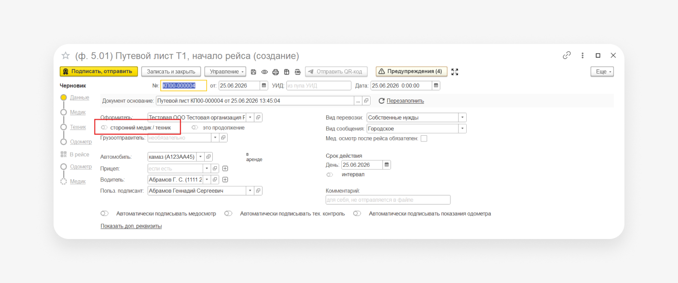This screenshot has height=283, width=678.
Task: Expand the Автомобиль dropdown arrow
Action: [200, 157]
